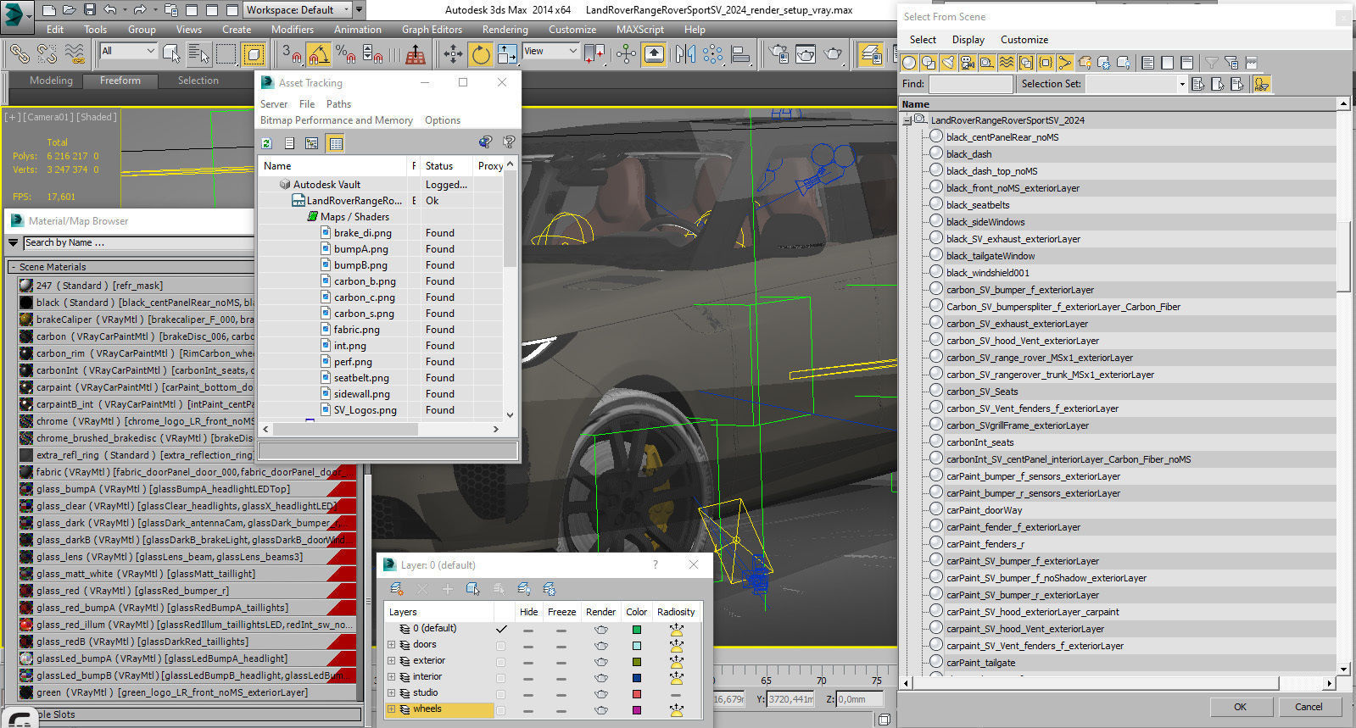Image resolution: width=1356 pixels, height=728 pixels.
Task: Click the Layers column header
Action: point(439,612)
